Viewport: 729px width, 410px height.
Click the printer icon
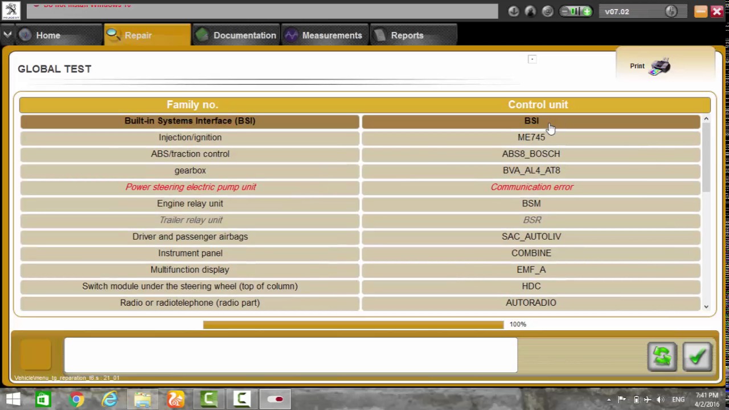(x=660, y=67)
